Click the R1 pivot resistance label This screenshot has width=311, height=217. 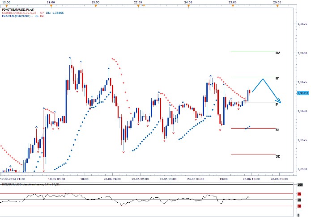278,79
